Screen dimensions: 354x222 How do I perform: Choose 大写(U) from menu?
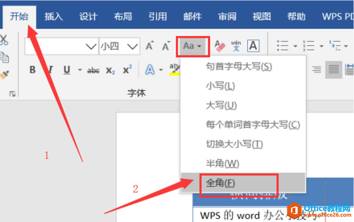(243, 105)
